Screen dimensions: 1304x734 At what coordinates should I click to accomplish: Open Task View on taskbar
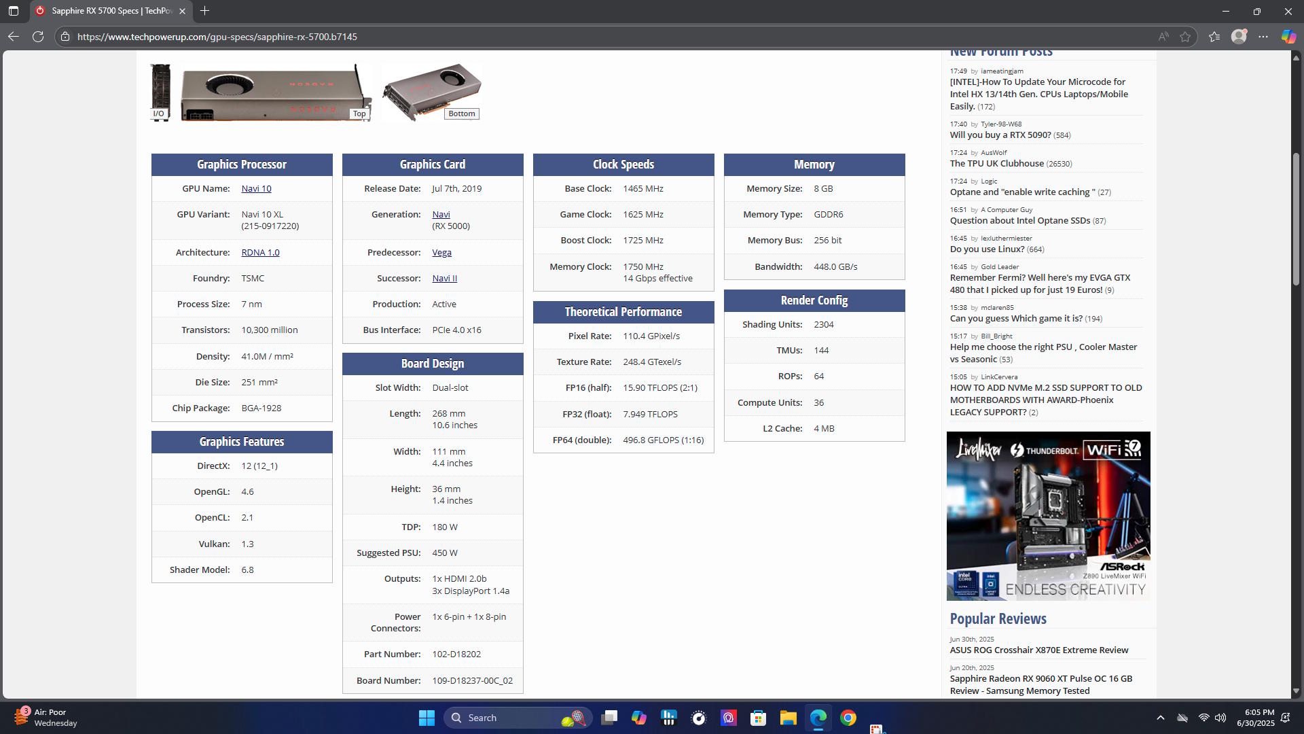[609, 718]
